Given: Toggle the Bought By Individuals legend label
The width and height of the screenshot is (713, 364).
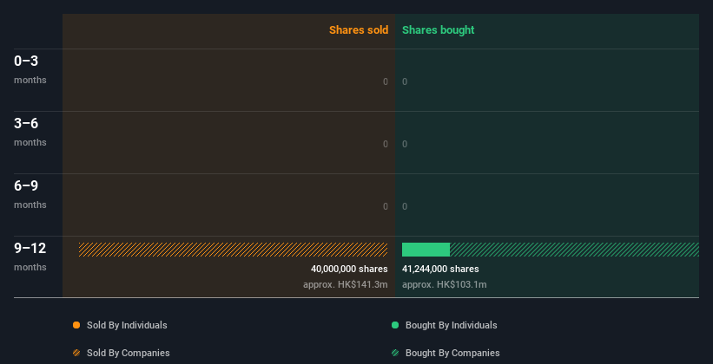Looking at the screenshot, I should click(451, 325).
